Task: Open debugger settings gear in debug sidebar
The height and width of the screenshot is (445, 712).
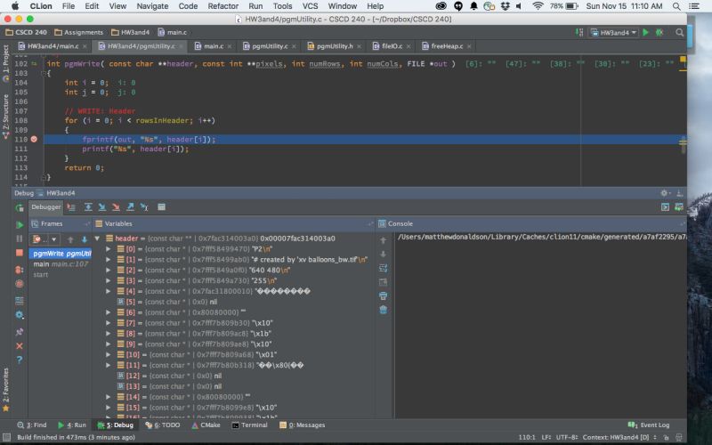Action: tap(20, 315)
